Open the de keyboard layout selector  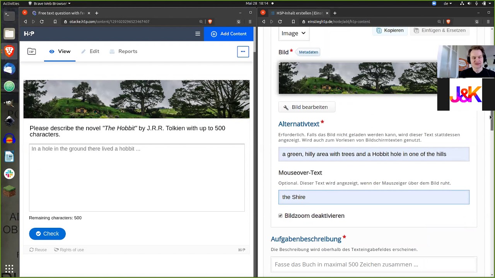click(447, 3)
